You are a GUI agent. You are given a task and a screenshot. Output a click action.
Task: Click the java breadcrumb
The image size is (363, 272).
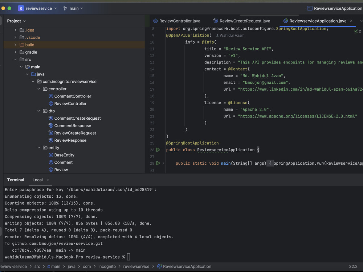tap(72, 267)
